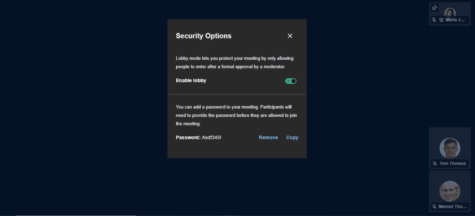Viewport: 475px width, 216px height.
Task: Click the Tom Thomas name label
Action: pyautogui.click(x=453, y=163)
